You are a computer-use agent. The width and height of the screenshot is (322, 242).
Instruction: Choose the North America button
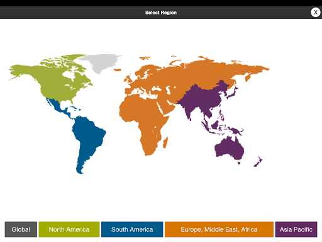click(69, 229)
